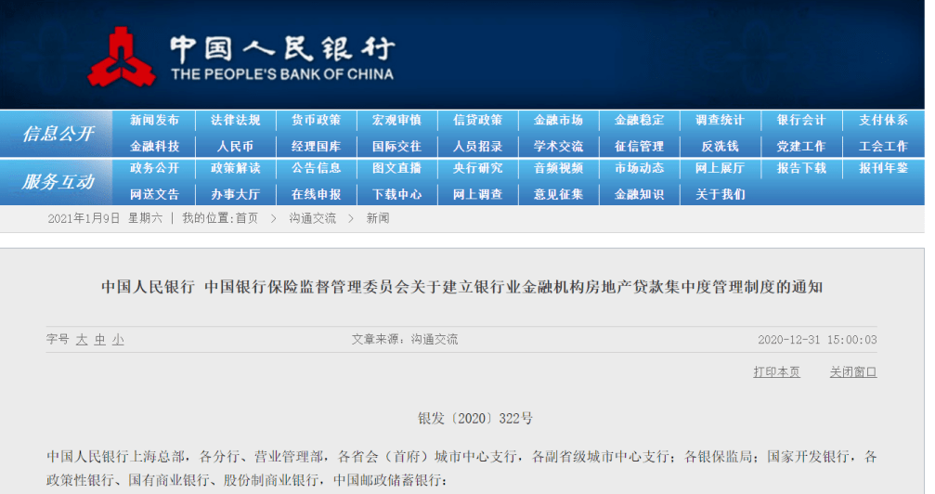Click 关闭窗口 link
The height and width of the screenshot is (494, 935).
tap(853, 372)
